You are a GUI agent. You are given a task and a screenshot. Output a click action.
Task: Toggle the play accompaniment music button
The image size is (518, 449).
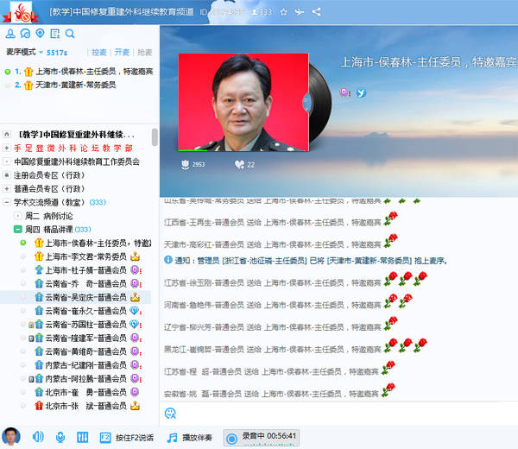tap(193, 437)
